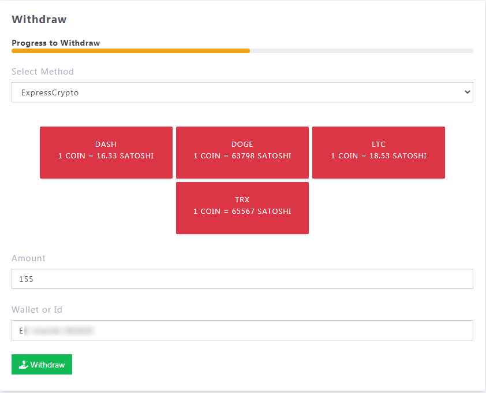Image resolution: width=486 pixels, height=393 pixels.
Task: Click the '1 COIN = 63798 SATOSHI' text
Action: coord(242,156)
